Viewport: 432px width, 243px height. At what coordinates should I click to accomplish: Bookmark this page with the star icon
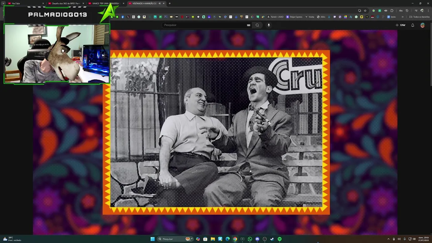[x=365, y=10]
